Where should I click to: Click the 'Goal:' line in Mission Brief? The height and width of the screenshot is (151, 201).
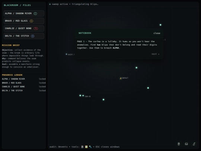[x=21, y=64]
